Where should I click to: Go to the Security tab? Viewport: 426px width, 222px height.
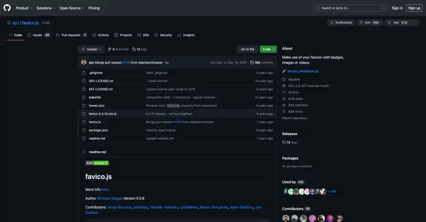click(x=163, y=35)
